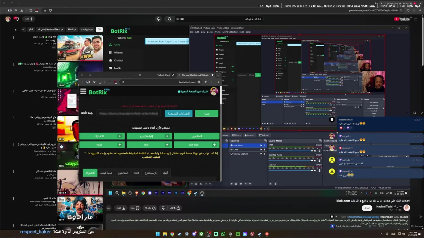This screenshot has width=424, height=238.
Task: Open the OBS Tools menu
Action: point(242,32)
